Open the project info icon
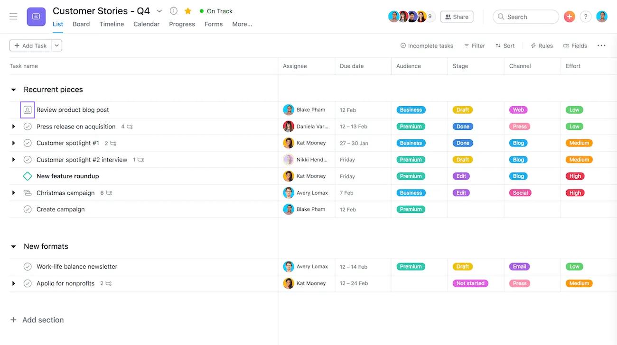617x345 pixels. coord(174,11)
